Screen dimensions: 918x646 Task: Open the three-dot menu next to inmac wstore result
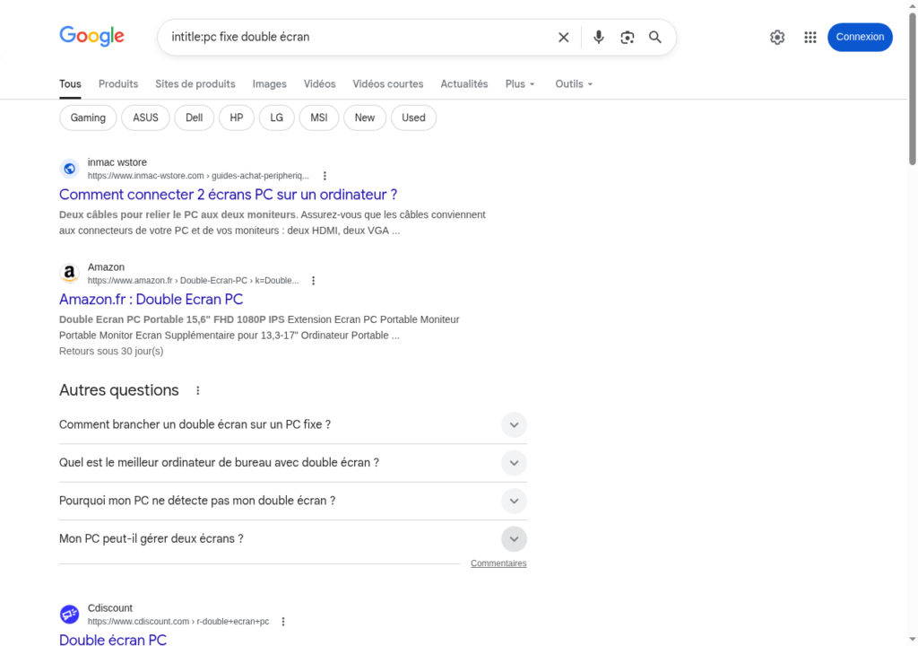coord(325,176)
